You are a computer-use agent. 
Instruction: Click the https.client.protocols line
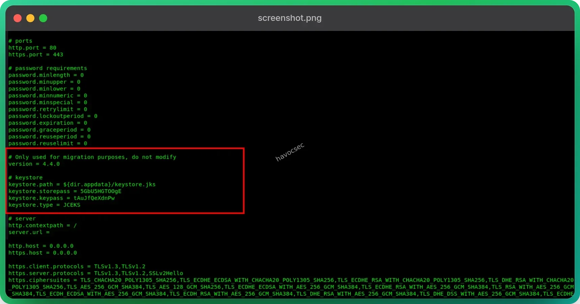pos(77,267)
